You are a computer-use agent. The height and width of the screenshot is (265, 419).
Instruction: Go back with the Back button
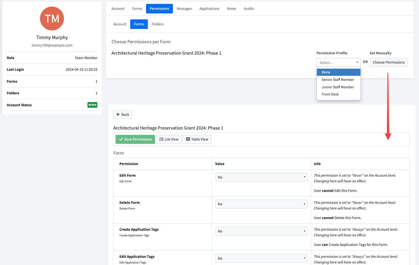coord(123,115)
